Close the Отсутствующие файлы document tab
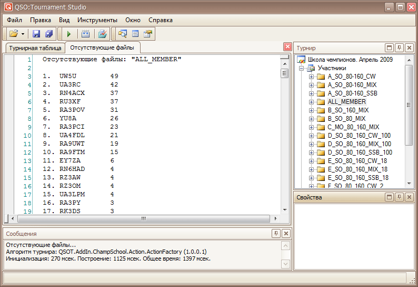The height and width of the screenshot is (287, 418). [287, 46]
